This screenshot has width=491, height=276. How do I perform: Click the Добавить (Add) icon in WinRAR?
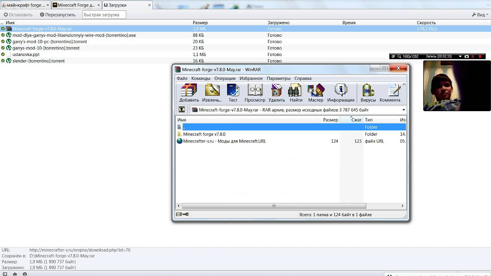189,93
